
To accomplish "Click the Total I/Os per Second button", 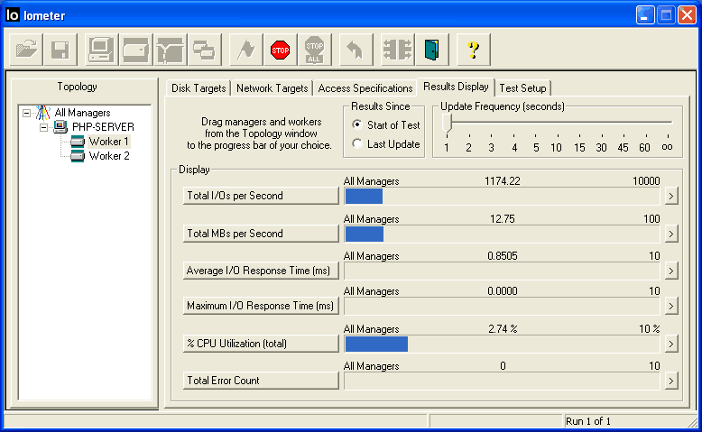I will tap(261, 196).
